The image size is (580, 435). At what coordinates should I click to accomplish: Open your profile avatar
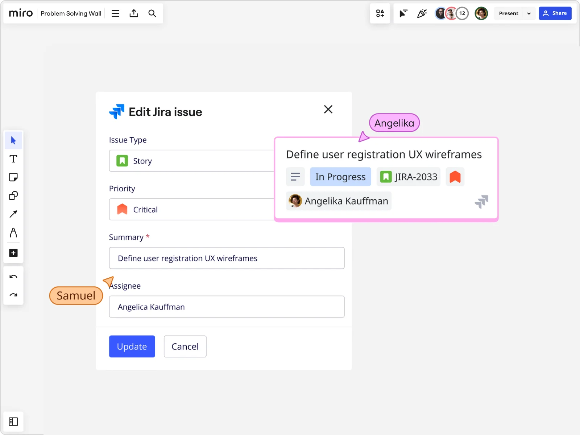point(481,13)
